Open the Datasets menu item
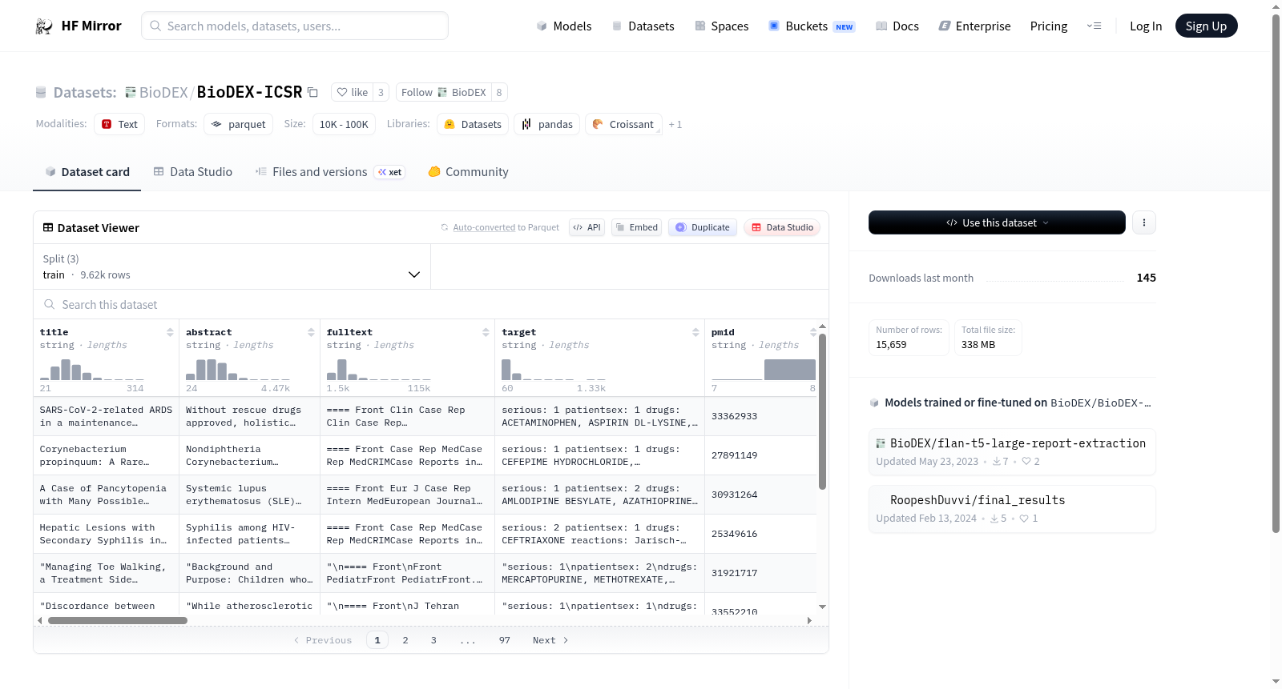The height and width of the screenshot is (689, 1282). (643, 26)
